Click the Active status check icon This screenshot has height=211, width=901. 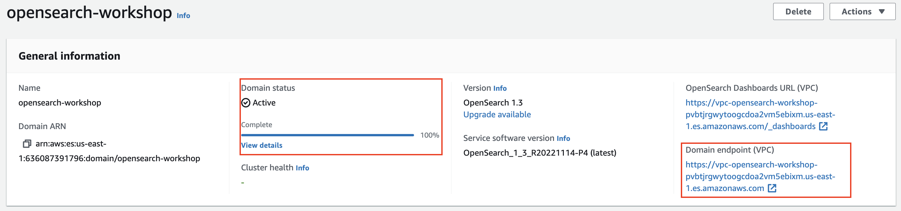(246, 103)
